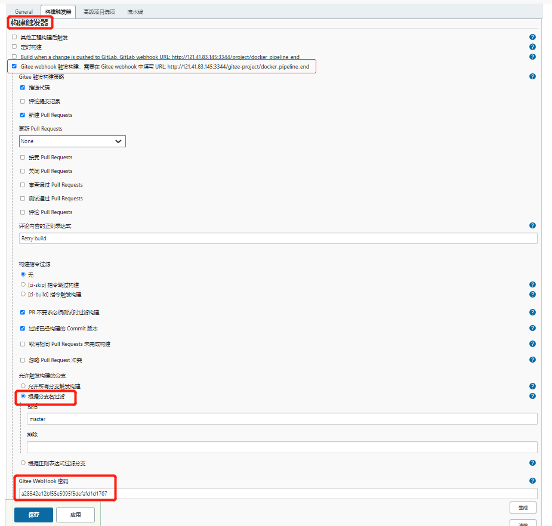Open help for 其他工程构建后触发 option

532,37
